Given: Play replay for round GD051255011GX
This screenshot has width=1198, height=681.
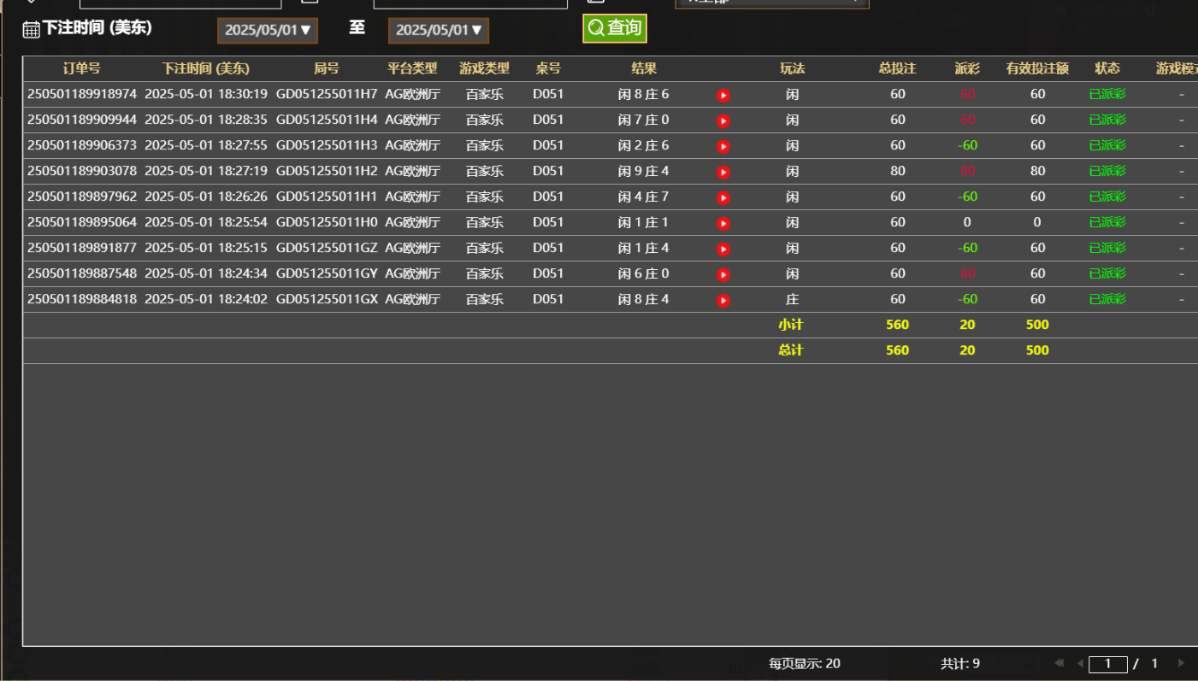Looking at the screenshot, I should click(723, 300).
